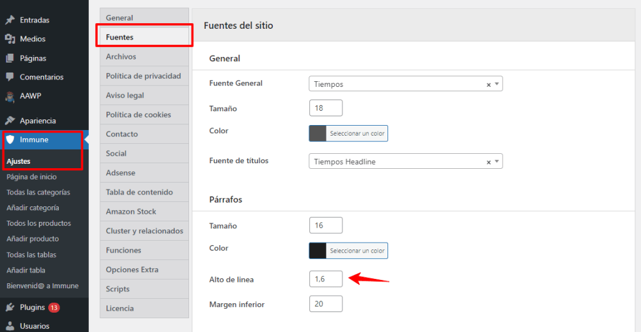Click the Comentarios speech bubble icon
Viewport: 641px width, 332px height.
[10, 77]
